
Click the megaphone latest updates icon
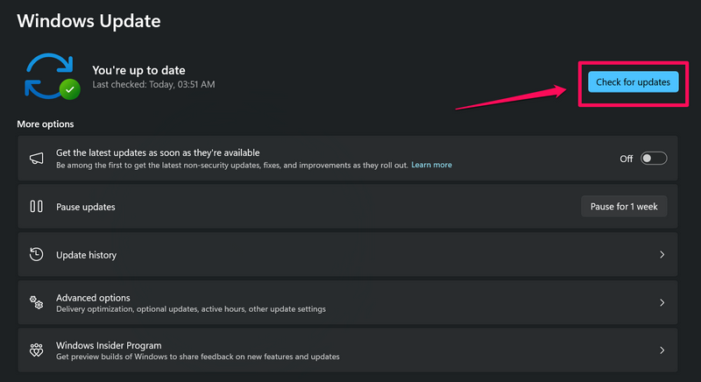coord(37,159)
